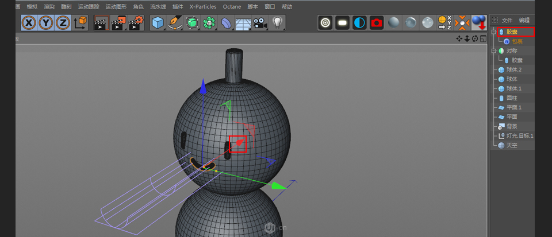
Task: Select the 对称 object
Action: coord(512,51)
